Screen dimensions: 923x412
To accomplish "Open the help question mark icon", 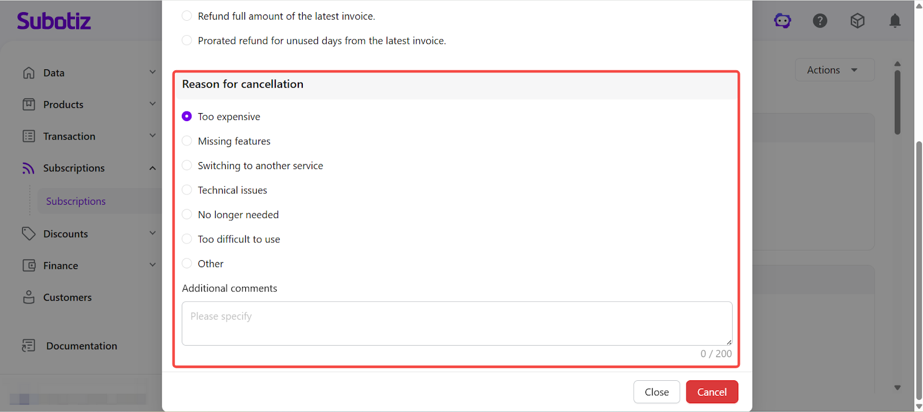I will click(820, 21).
